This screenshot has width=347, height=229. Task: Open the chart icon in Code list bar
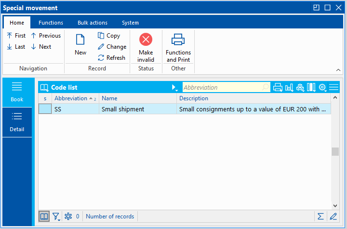(289, 87)
